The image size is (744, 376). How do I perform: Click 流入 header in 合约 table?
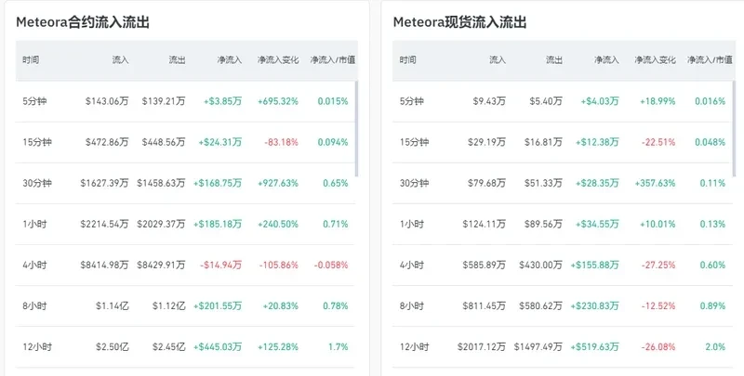coord(120,60)
